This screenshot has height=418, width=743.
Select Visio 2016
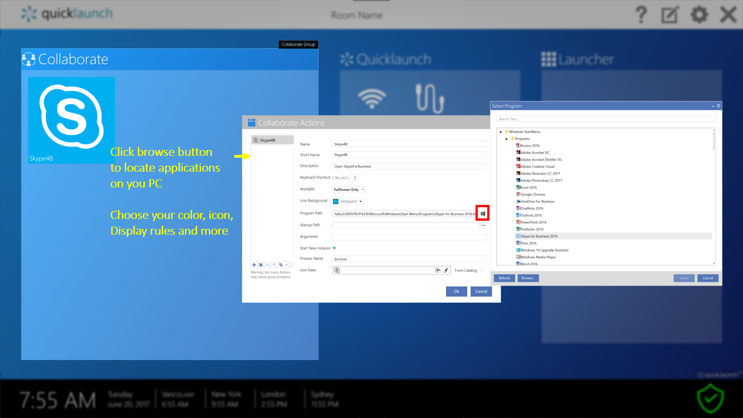[526, 243]
